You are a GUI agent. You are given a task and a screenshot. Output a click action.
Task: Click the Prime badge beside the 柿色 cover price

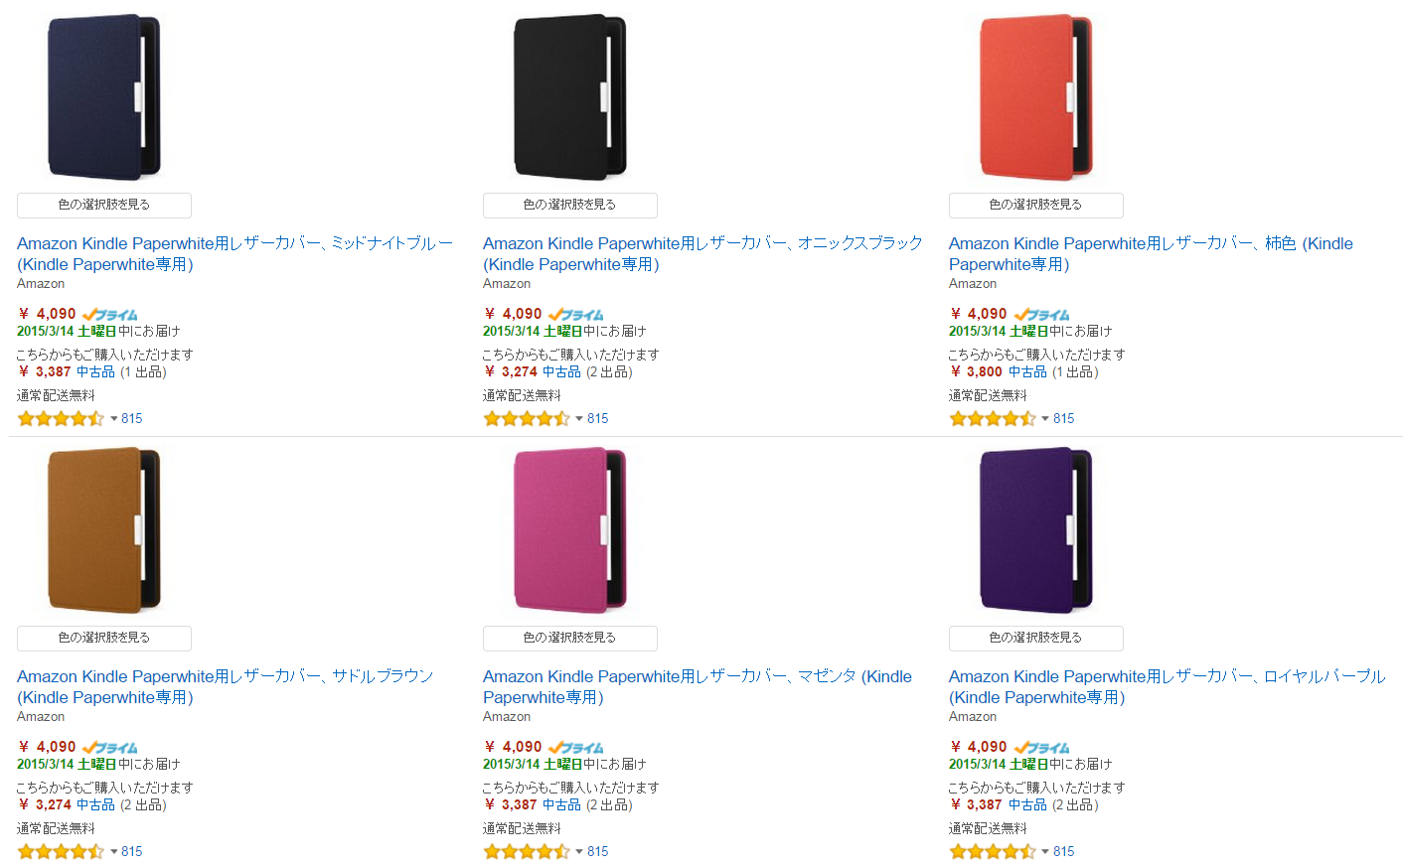pyautogui.click(x=1041, y=313)
